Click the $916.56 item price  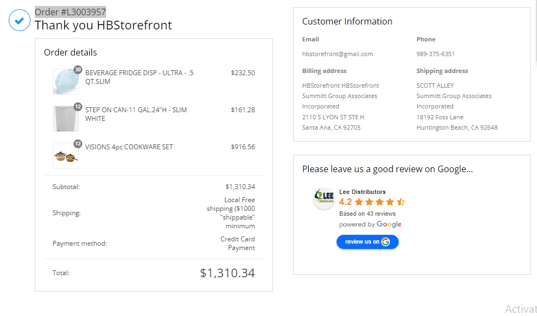[x=243, y=147]
